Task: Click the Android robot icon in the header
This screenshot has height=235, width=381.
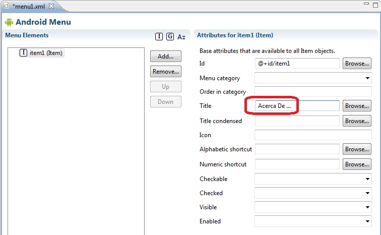Action: (x=9, y=22)
